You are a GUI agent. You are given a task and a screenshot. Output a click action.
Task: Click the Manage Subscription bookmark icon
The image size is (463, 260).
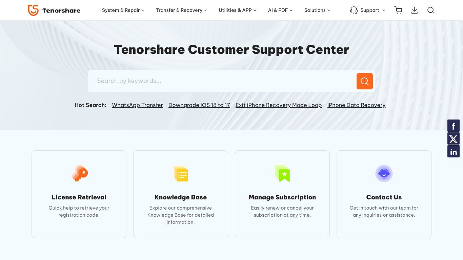pos(282,173)
